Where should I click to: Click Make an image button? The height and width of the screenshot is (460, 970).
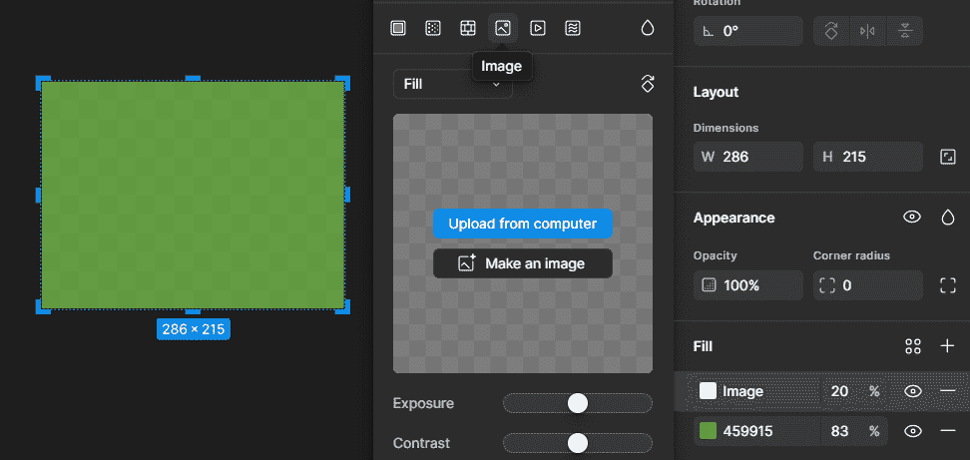pyautogui.click(x=523, y=263)
